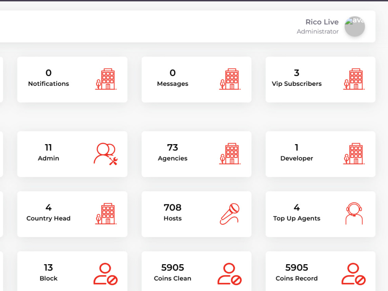
Task: Select the Country Head label
Action: click(48, 218)
